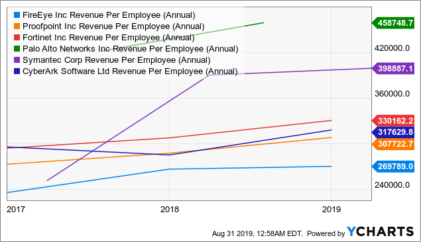The height and width of the screenshot is (242, 421).
Task: Click the green 458748.7 value tag
Action: pyautogui.click(x=393, y=23)
